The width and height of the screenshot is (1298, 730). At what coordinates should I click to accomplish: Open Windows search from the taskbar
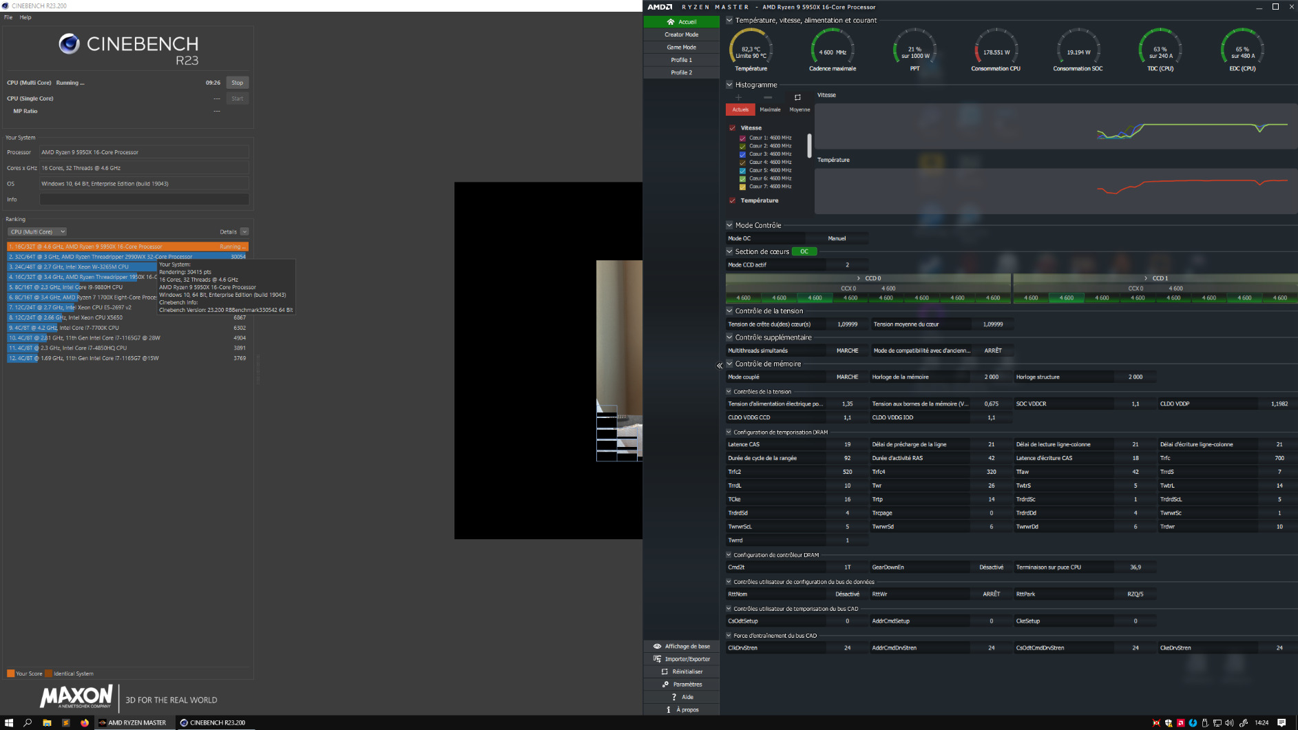(x=28, y=722)
